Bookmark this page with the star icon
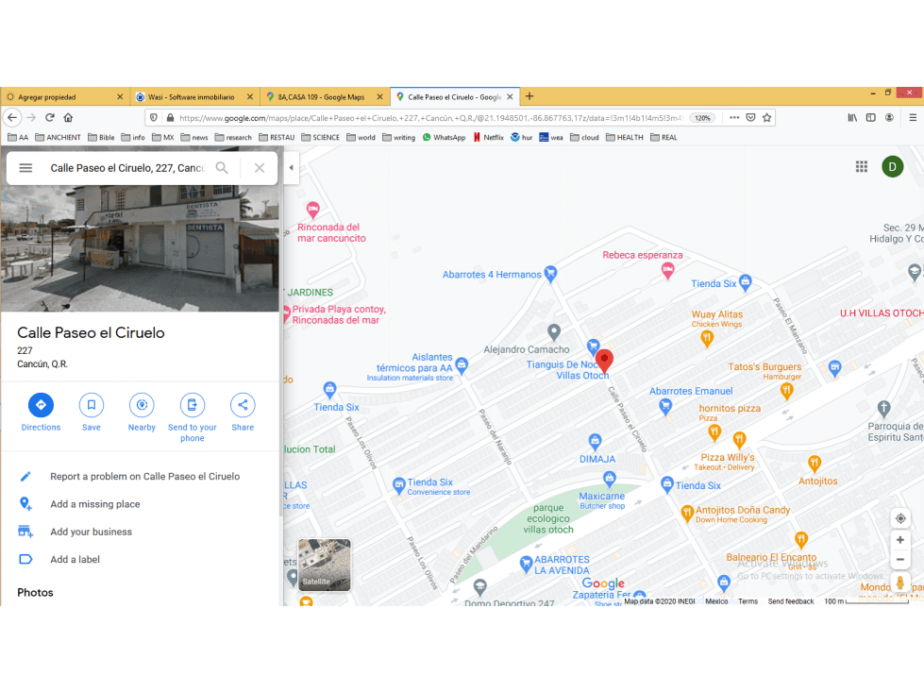Screen dimensions: 924x693 click(766, 118)
